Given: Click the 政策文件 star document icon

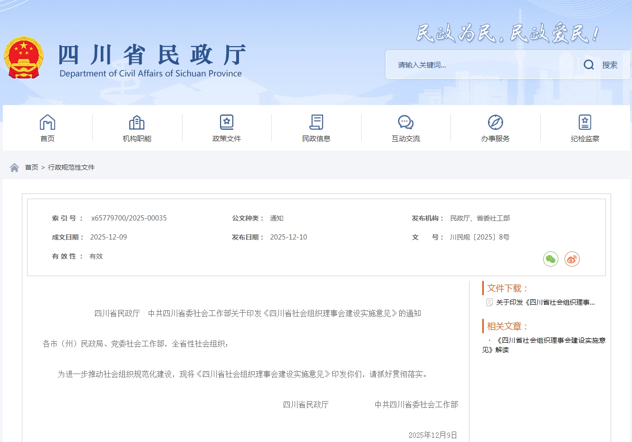Looking at the screenshot, I should (x=227, y=122).
